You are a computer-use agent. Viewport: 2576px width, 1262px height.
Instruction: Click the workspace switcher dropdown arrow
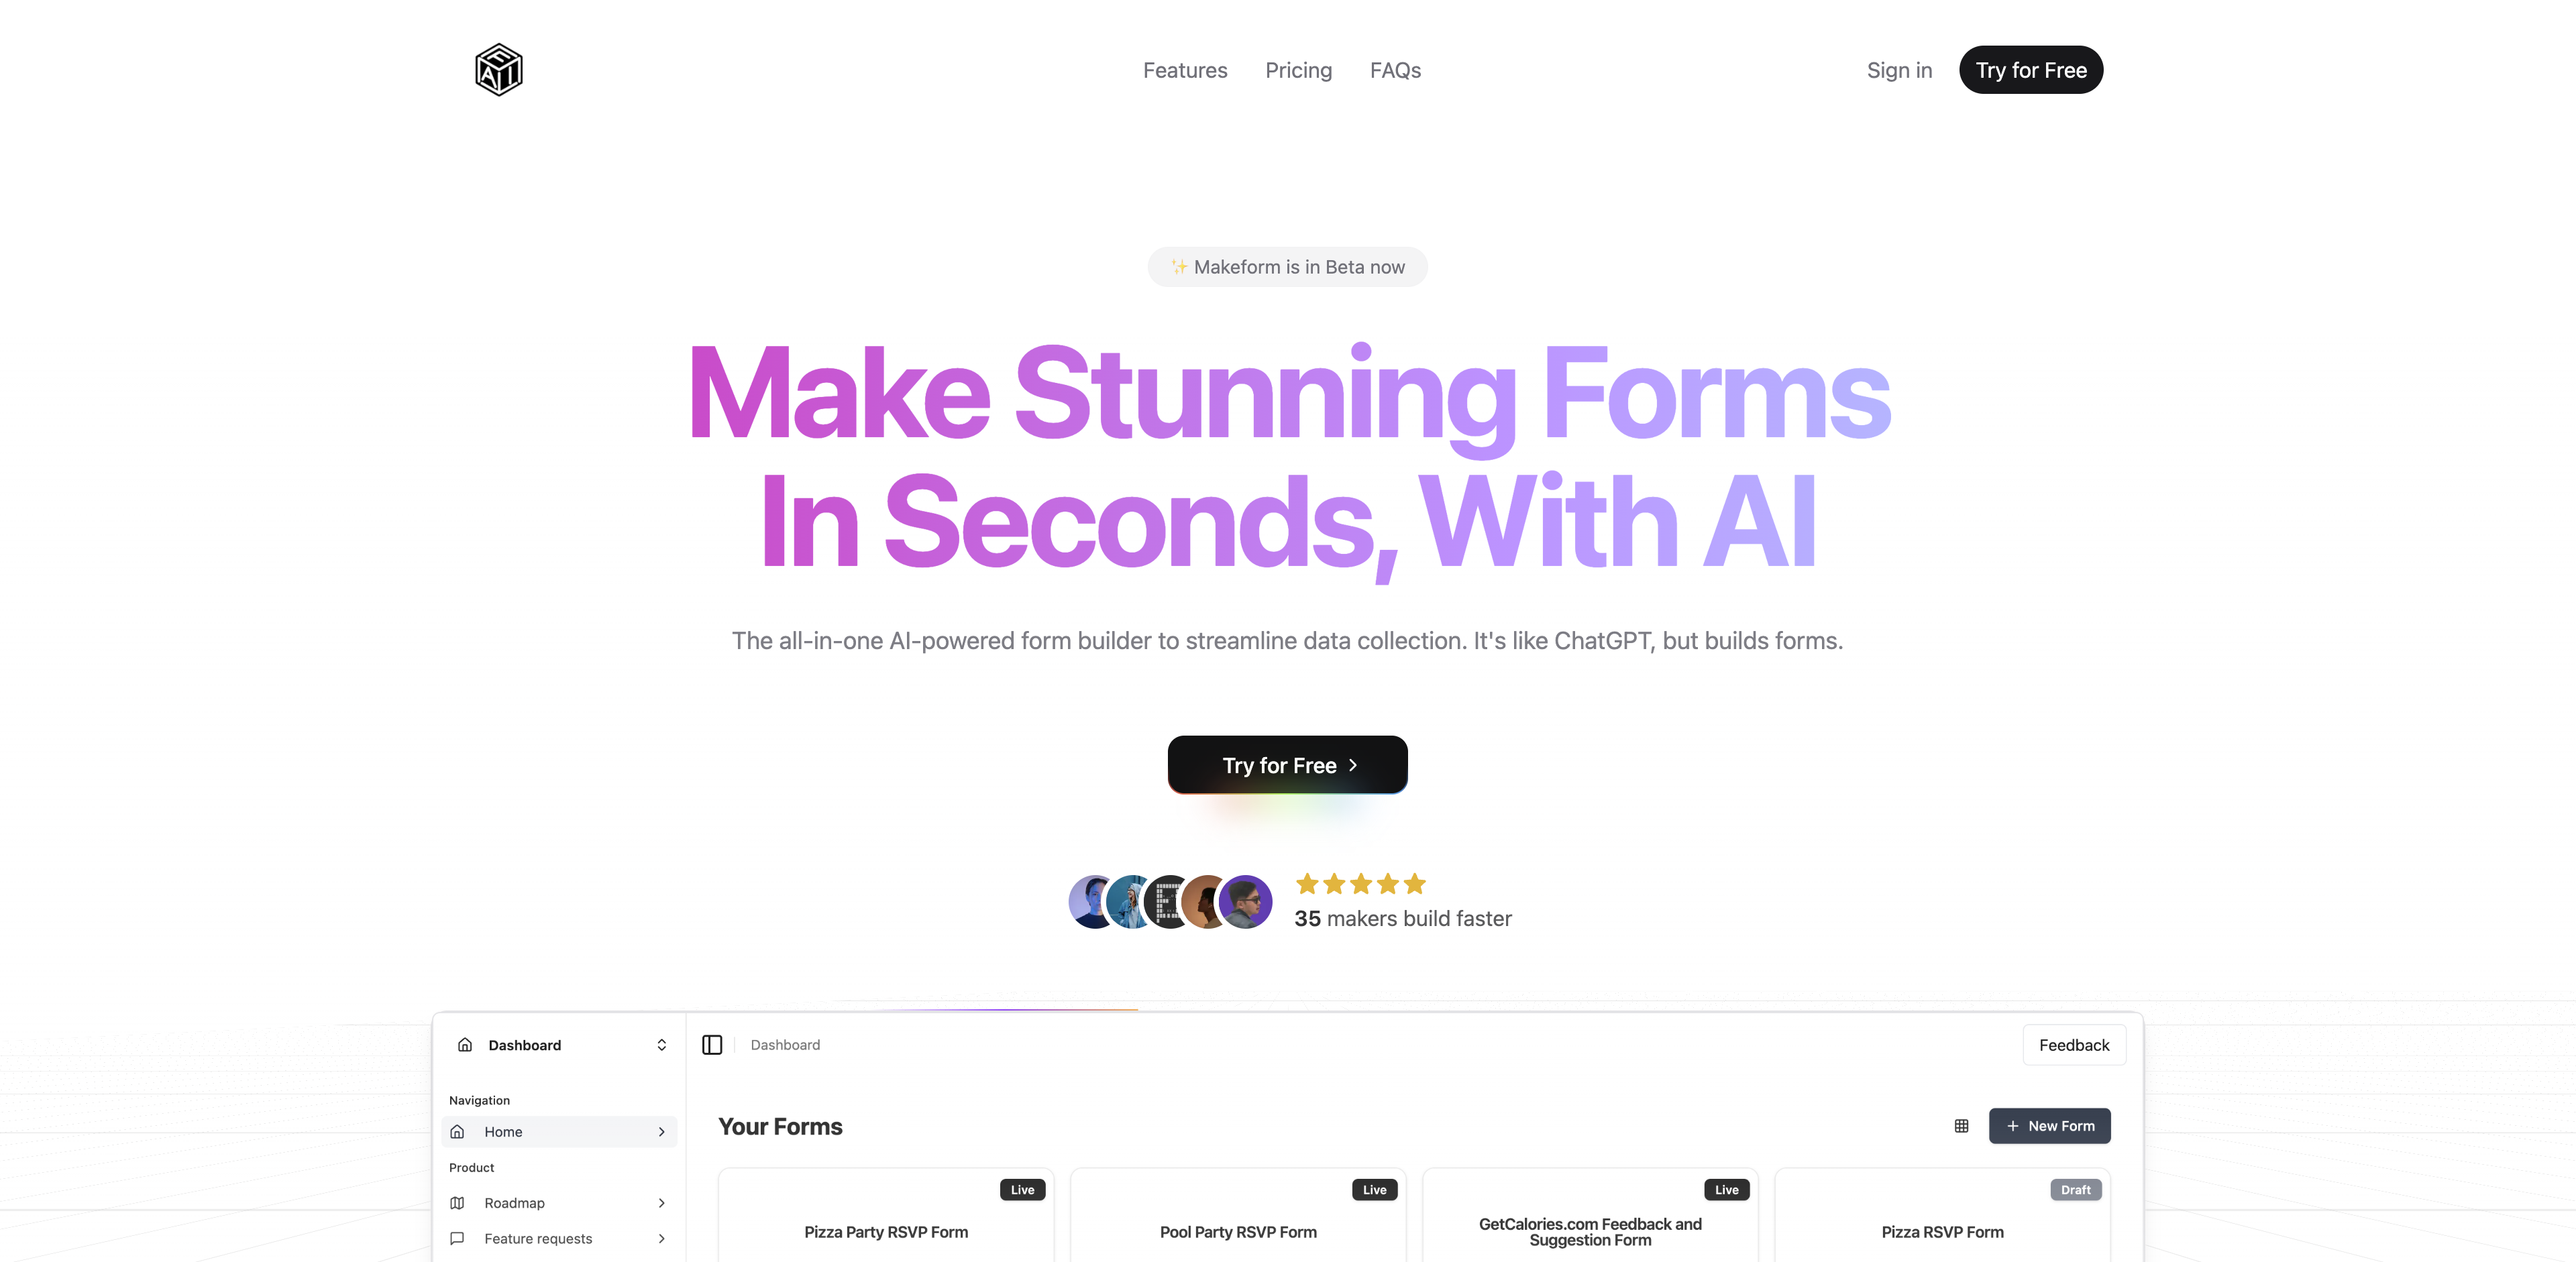click(659, 1045)
